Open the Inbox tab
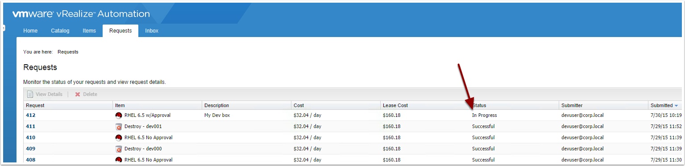This screenshot has width=685, height=166. pyautogui.click(x=152, y=31)
